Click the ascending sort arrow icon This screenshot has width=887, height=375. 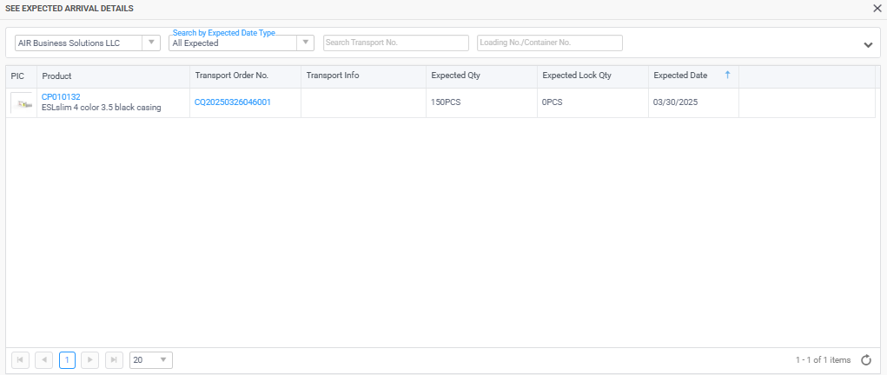727,76
